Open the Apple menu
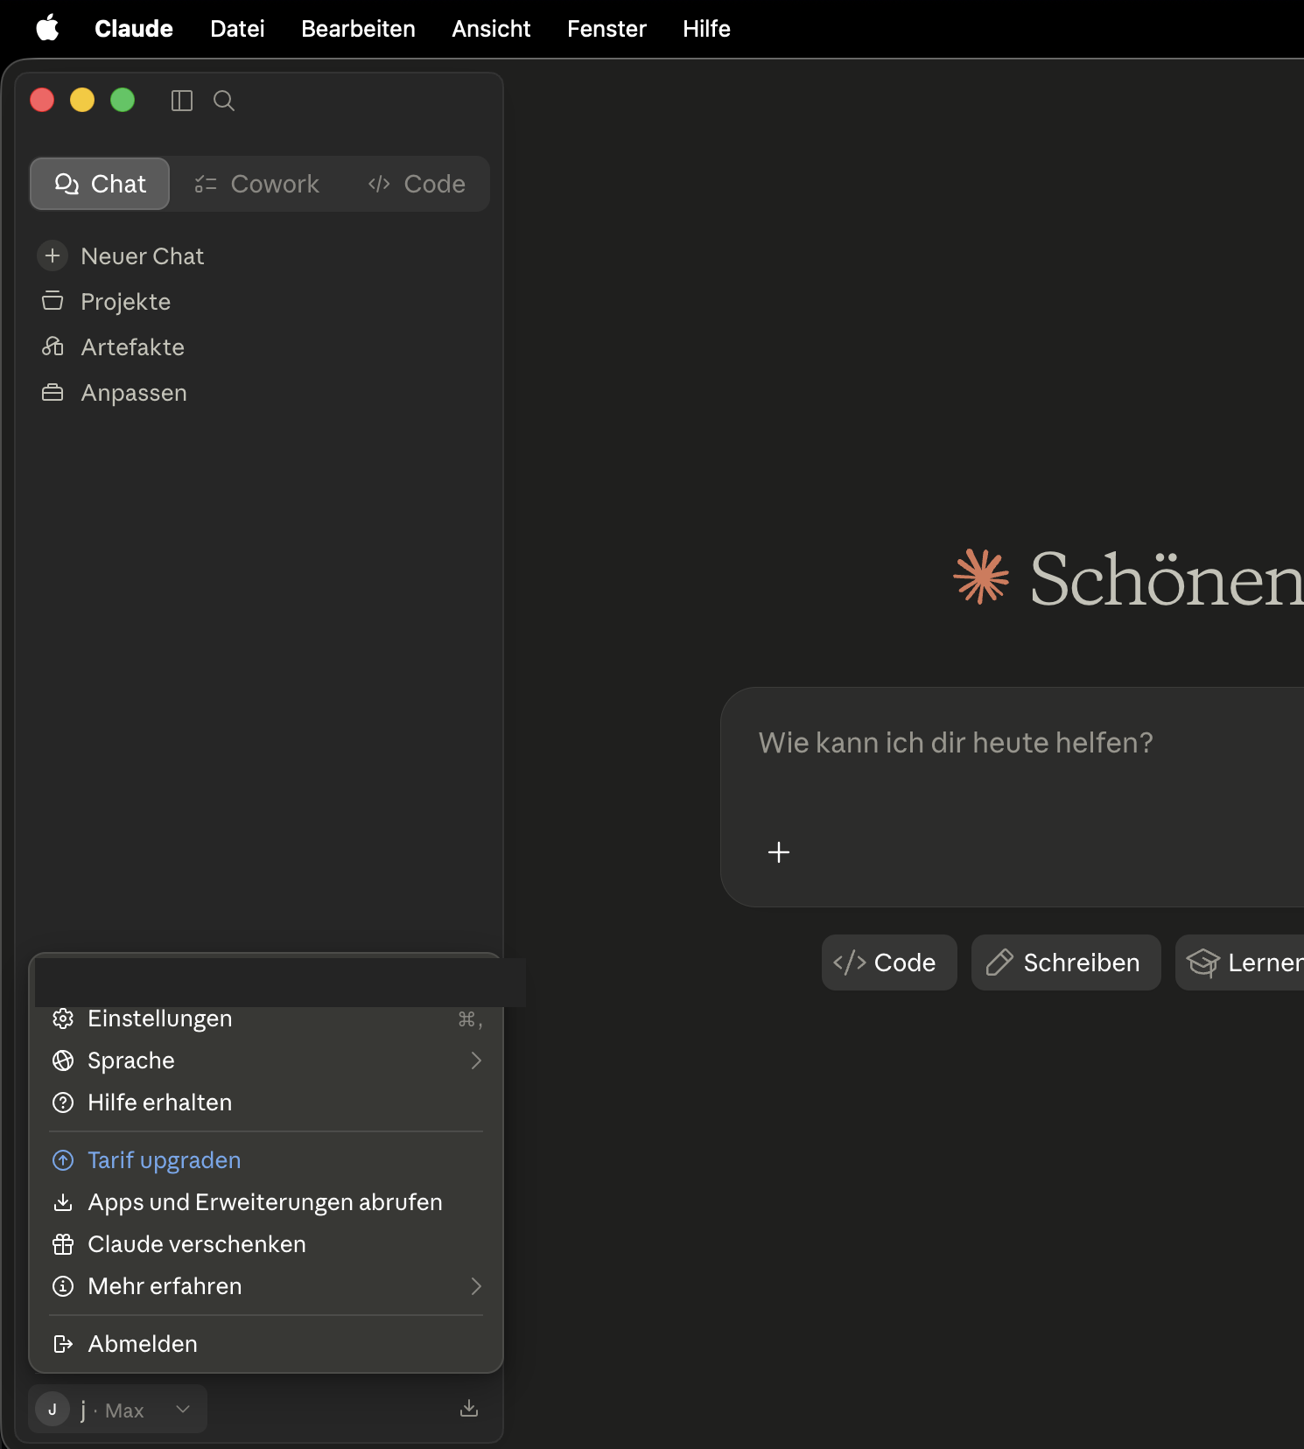The image size is (1304, 1449). coord(47,28)
